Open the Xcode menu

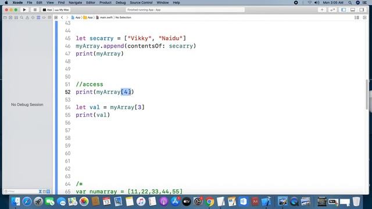[17, 2]
